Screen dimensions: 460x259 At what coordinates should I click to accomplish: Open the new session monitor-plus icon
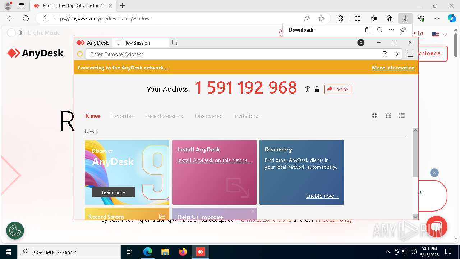(175, 42)
